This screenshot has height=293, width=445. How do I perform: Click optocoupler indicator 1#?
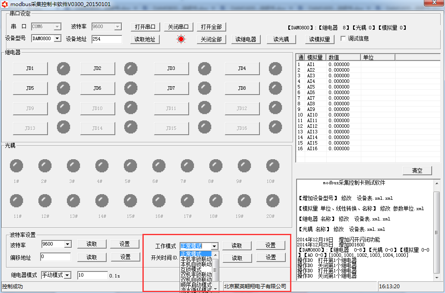(x=16, y=165)
